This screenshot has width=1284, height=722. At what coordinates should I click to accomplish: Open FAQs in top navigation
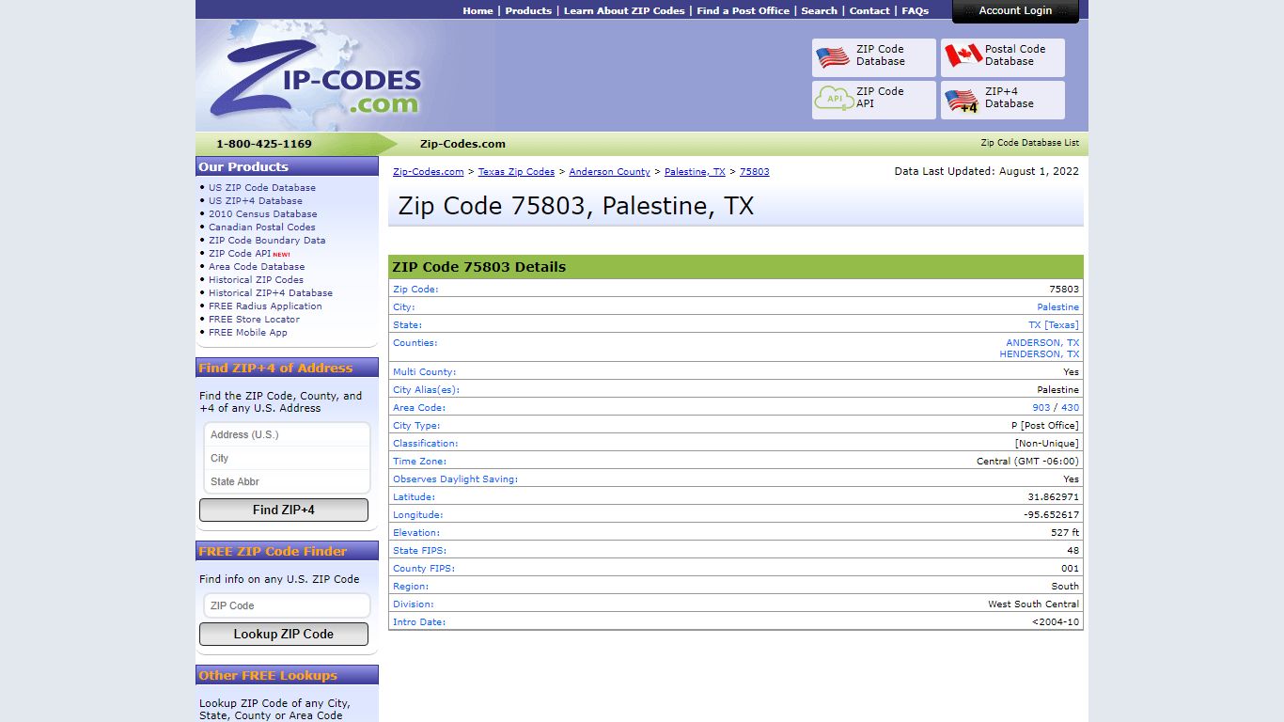click(x=916, y=11)
